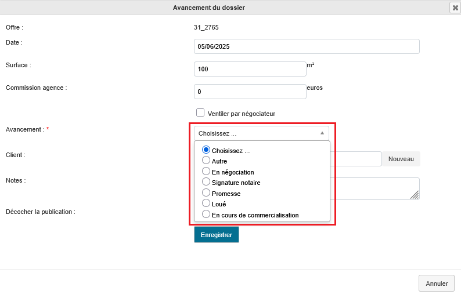Choose the En négociation option

pos(206,172)
